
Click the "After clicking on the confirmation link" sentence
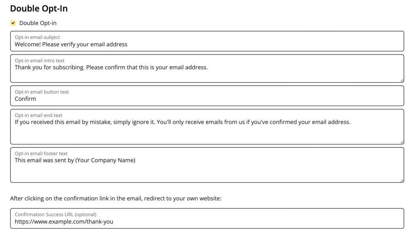[x=116, y=199]
